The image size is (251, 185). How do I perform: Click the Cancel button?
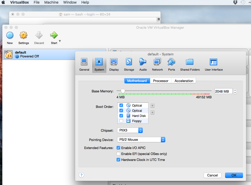pos(212,175)
